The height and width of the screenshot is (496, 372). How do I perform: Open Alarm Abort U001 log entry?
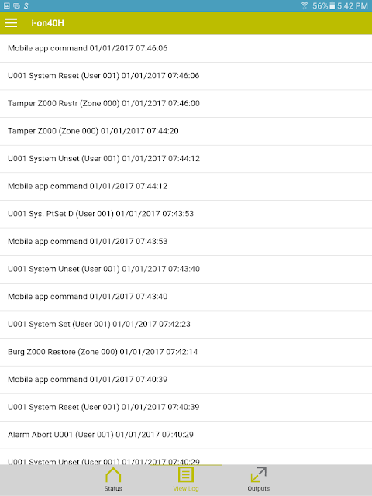(x=186, y=435)
